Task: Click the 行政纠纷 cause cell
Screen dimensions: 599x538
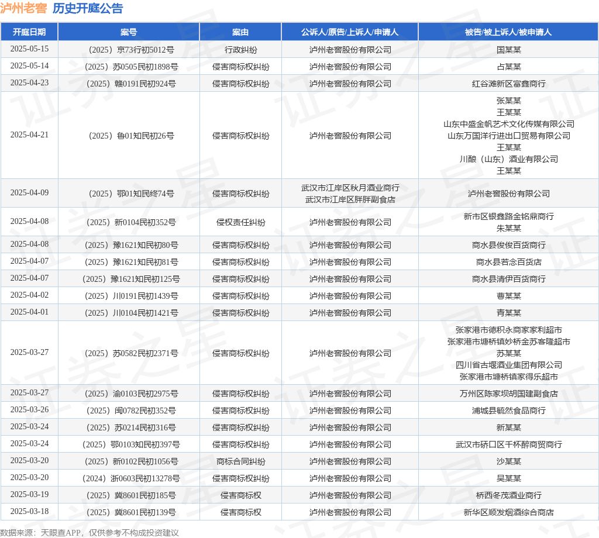Action: (x=240, y=50)
